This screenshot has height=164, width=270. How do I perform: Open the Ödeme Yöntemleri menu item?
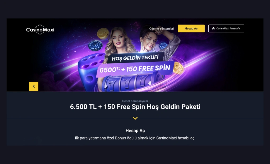[162, 28]
